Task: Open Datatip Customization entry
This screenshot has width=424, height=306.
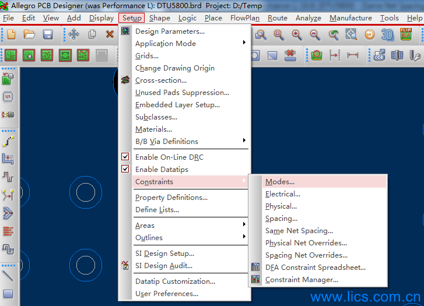Action: click(x=191, y=282)
